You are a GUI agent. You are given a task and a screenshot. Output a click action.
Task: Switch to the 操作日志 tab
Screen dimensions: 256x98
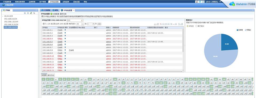(51, 75)
